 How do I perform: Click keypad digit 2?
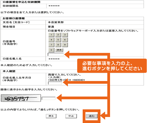tap(58, 35)
